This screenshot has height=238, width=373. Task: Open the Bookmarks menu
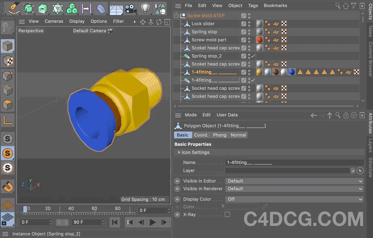(x=275, y=5)
